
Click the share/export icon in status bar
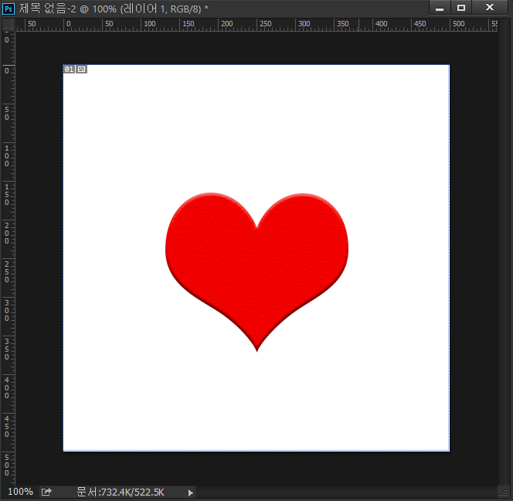click(46, 492)
